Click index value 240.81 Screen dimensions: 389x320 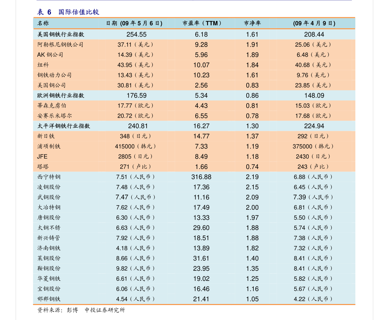[x=138, y=126]
